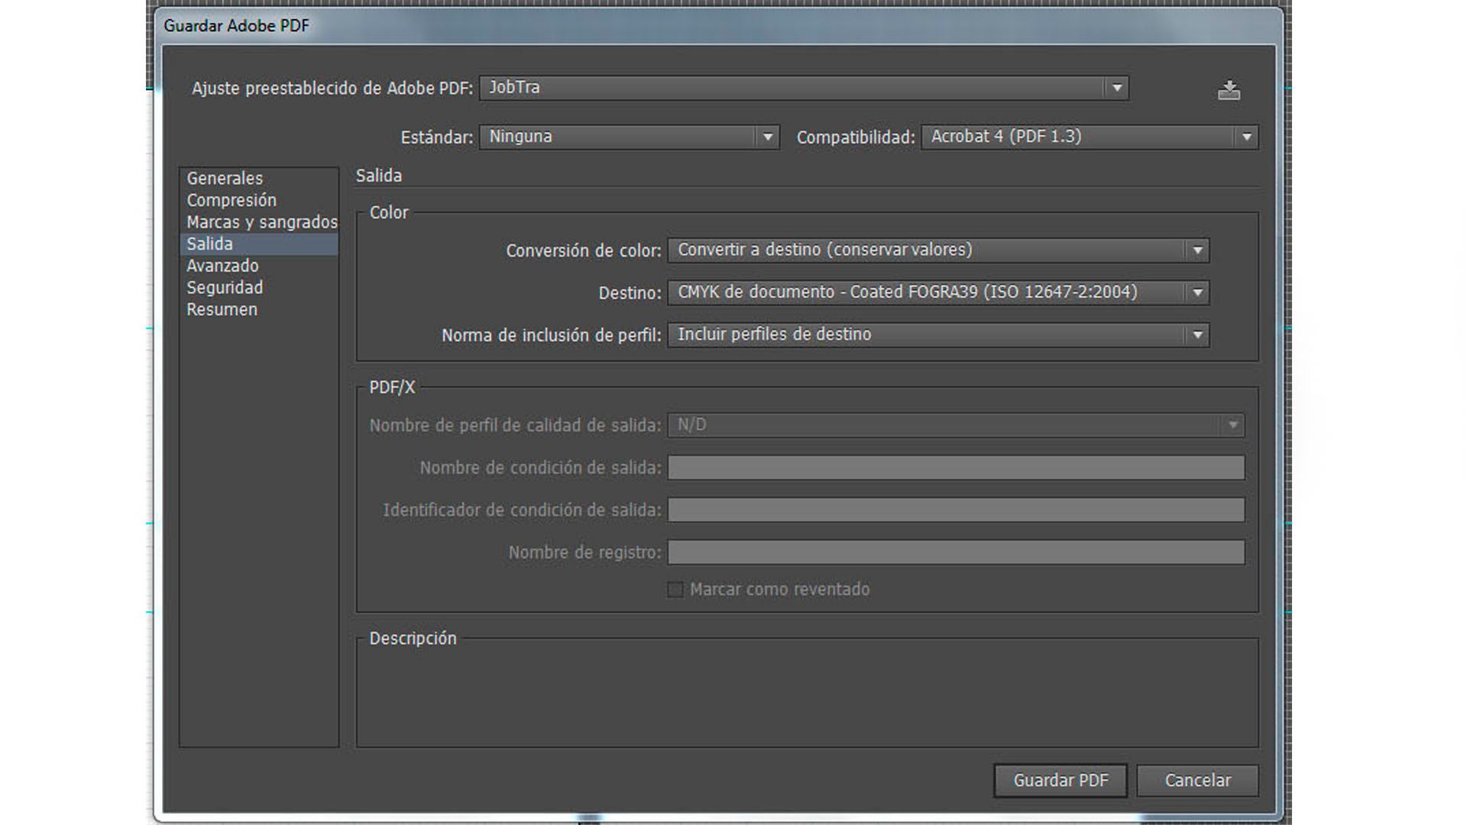The height and width of the screenshot is (825, 1467).
Task: Select Generales in the side list
Action: 258,178
